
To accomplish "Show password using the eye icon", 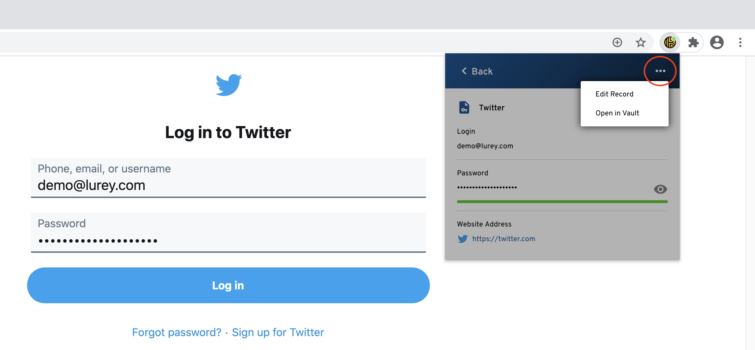I will pyautogui.click(x=660, y=189).
